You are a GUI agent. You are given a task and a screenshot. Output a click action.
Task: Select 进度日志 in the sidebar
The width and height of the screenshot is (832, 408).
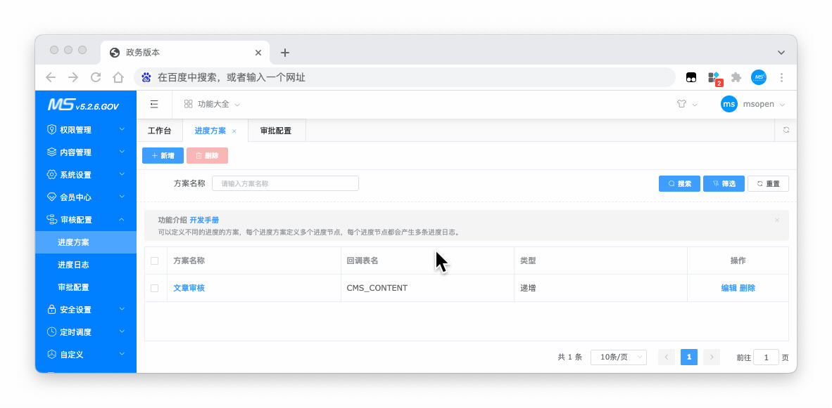[73, 265]
